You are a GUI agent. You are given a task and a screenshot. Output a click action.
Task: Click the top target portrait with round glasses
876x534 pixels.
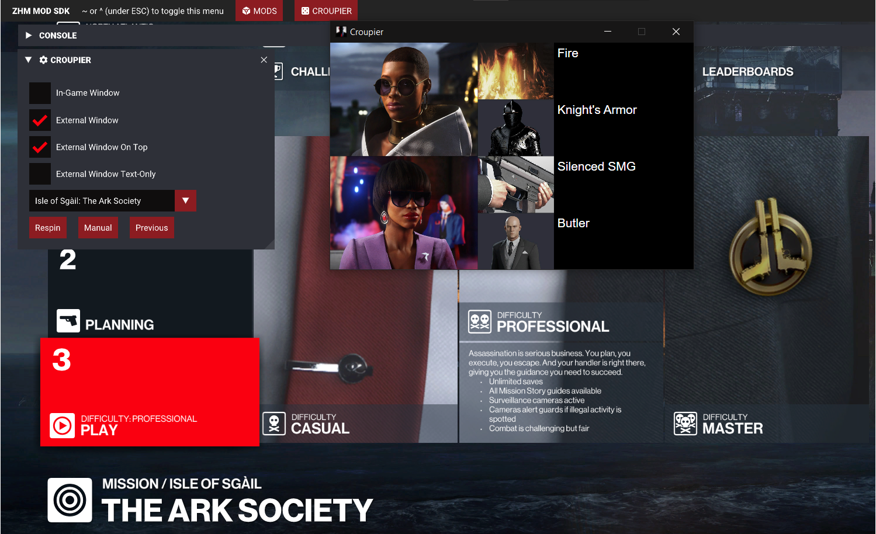click(404, 99)
